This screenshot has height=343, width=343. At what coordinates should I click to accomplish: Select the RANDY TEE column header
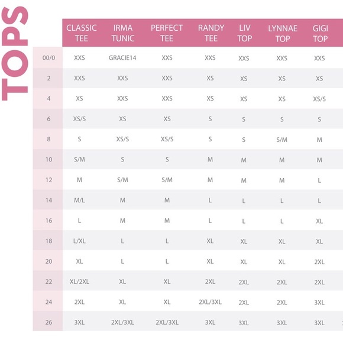pos(211,33)
